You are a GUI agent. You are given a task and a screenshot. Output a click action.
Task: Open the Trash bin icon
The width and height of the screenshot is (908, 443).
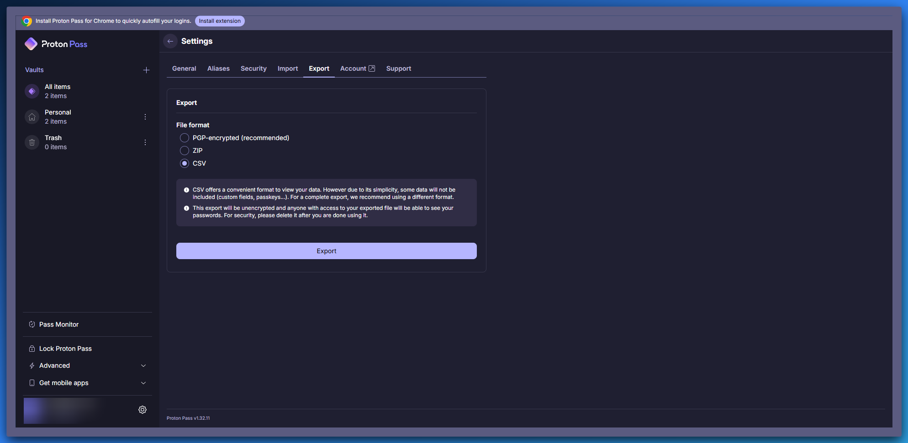tap(32, 142)
